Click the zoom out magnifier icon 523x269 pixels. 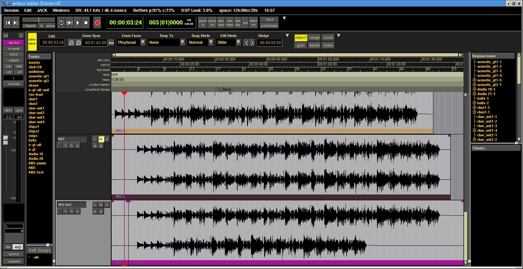point(71,43)
